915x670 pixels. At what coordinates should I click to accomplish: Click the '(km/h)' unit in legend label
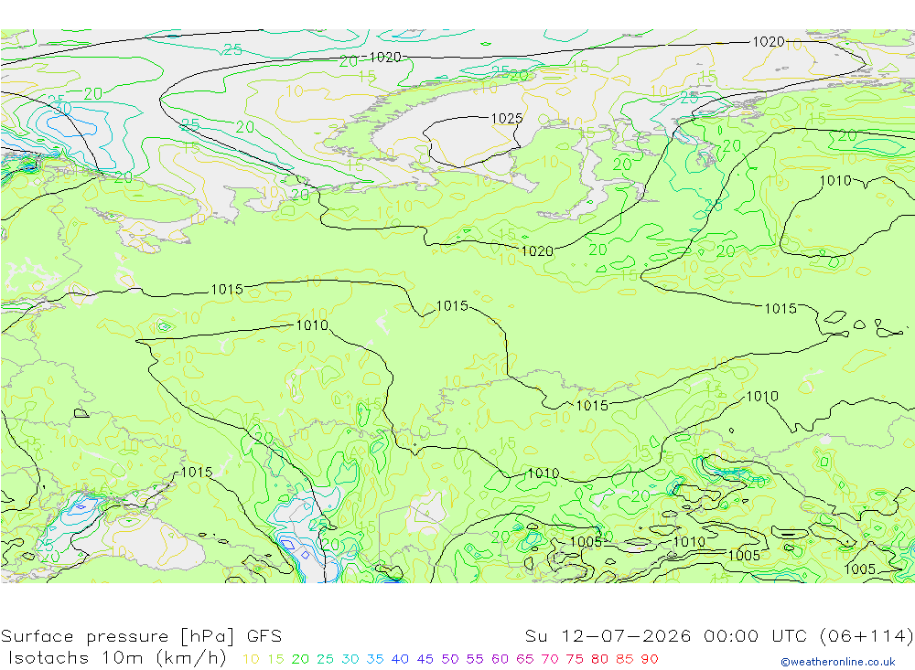191,658
